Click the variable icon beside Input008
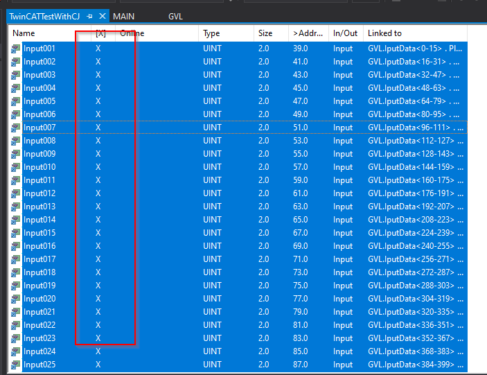The height and width of the screenshot is (375, 487). [x=15, y=141]
